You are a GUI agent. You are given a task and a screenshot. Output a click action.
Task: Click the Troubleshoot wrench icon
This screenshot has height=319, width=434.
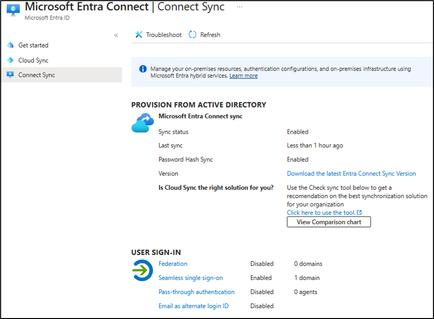139,35
